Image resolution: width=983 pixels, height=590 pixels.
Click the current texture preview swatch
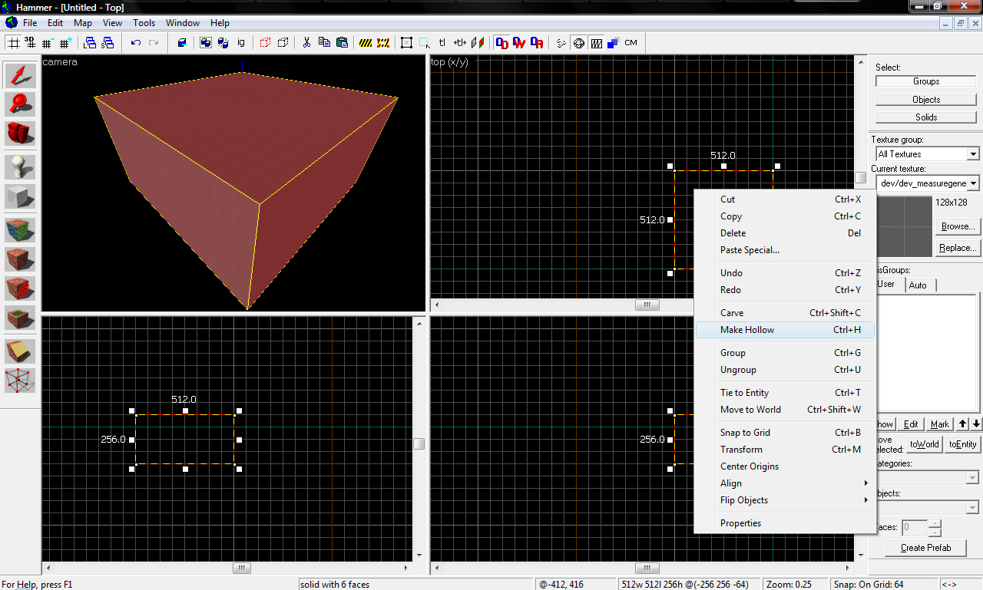pyautogui.click(x=903, y=226)
